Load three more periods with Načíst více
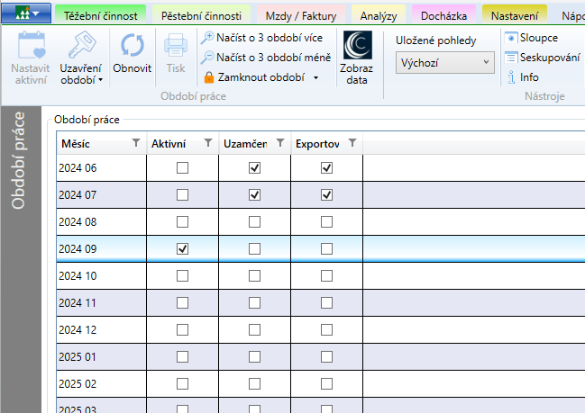 (x=261, y=38)
